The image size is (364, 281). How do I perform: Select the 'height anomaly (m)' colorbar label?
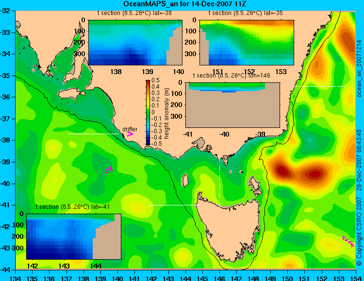pos(166,113)
